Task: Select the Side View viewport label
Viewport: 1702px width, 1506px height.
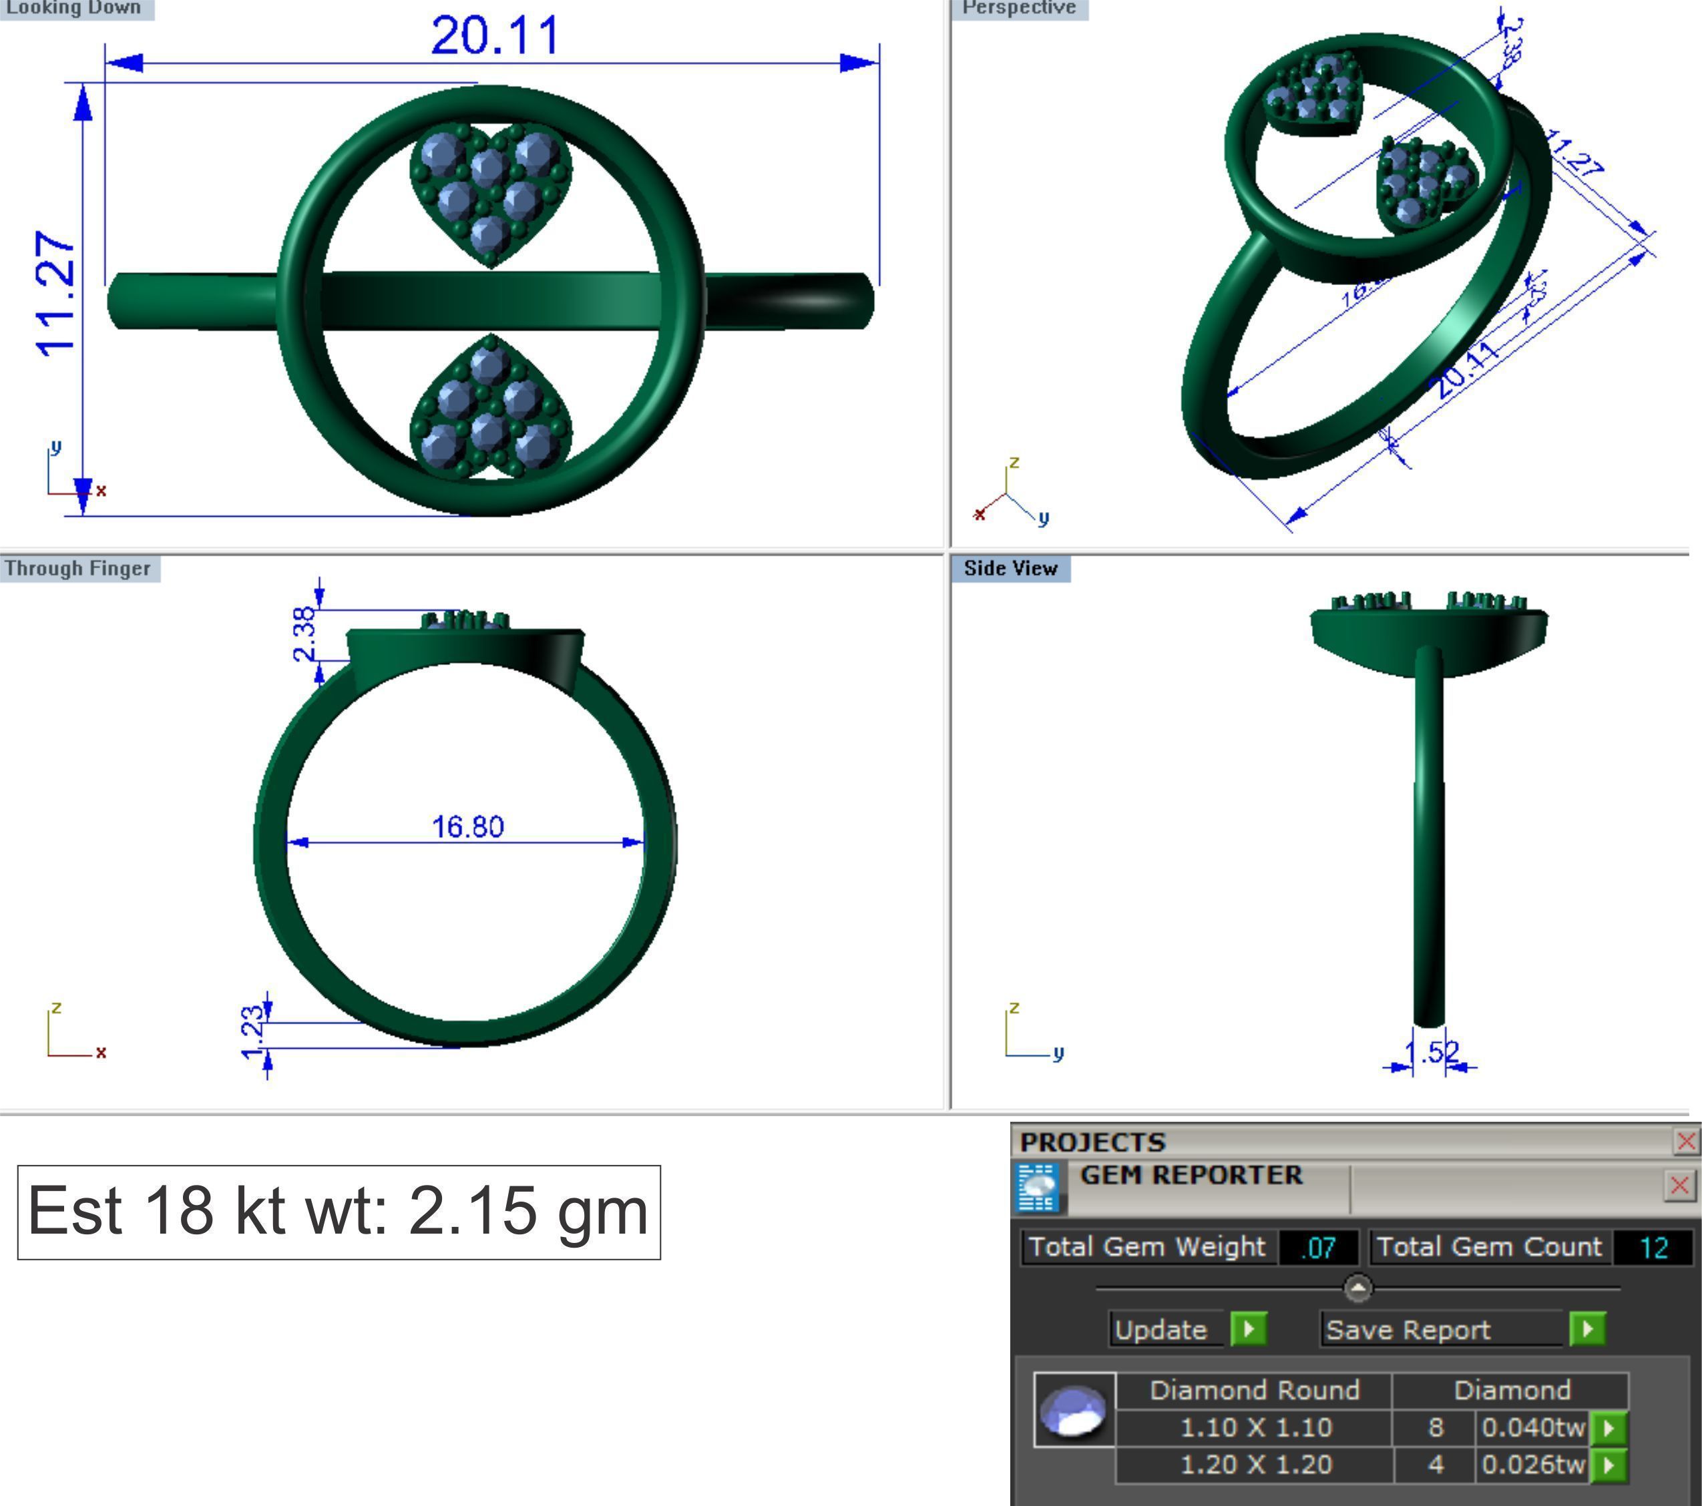Action: click(x=1010, y=569)
